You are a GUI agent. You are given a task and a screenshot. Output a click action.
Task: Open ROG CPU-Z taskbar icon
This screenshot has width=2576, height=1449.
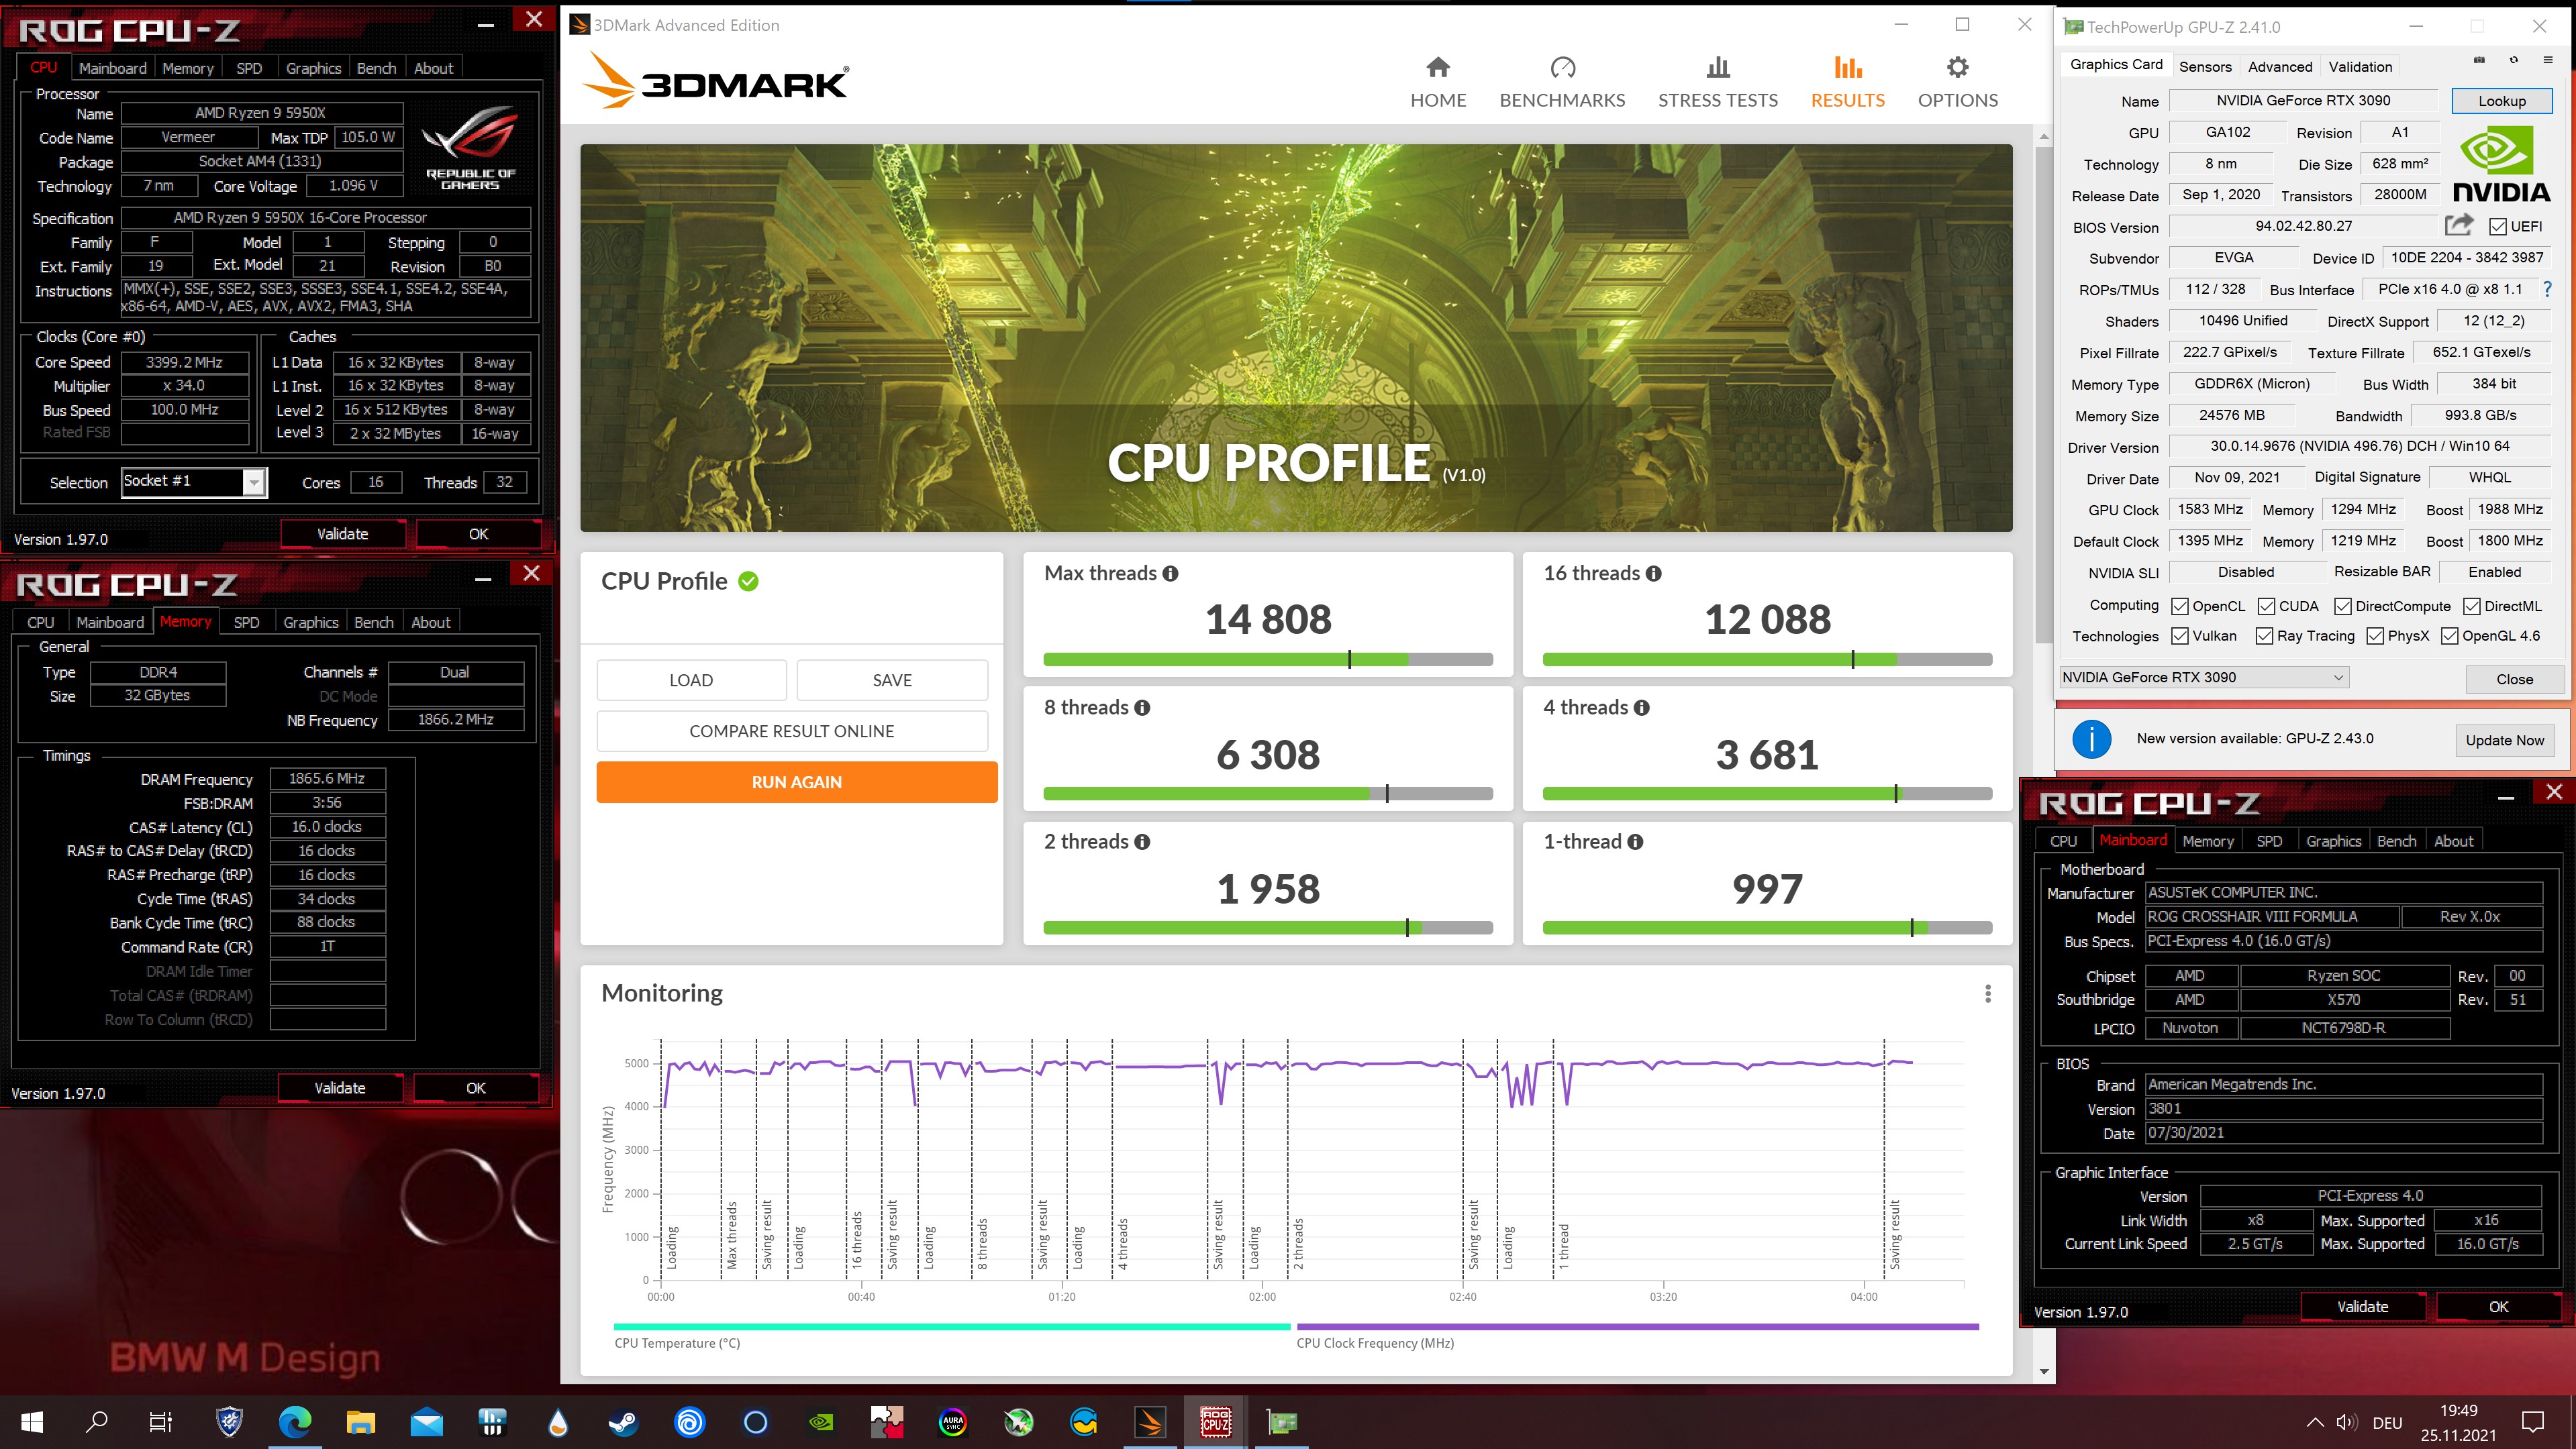tap(1215, 1421)
